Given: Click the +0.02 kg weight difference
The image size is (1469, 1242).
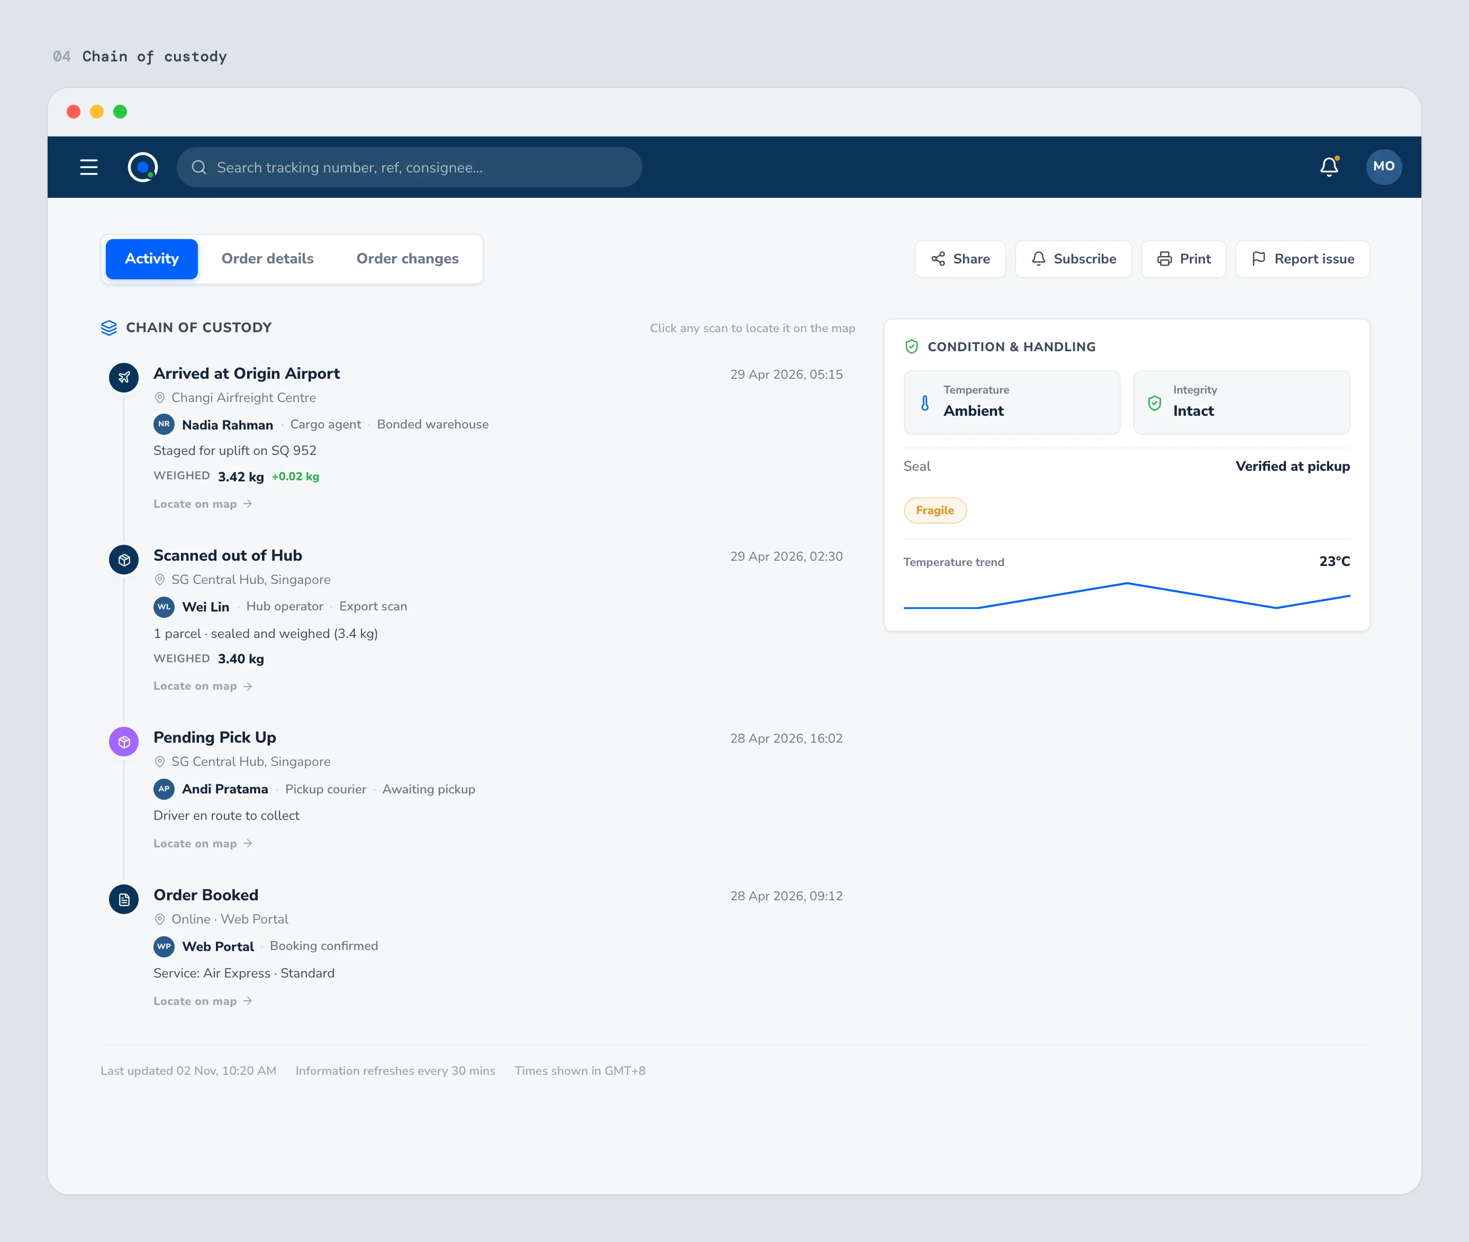Looking at the screenshot, I should (296, 477).
